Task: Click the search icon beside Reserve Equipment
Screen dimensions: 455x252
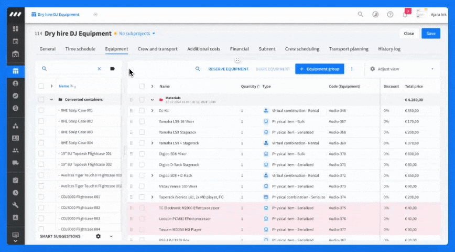Action: click(x=198, y=69)
